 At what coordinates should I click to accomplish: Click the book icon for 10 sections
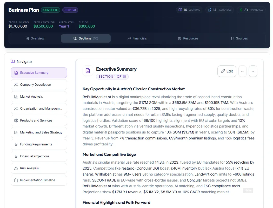180,10
